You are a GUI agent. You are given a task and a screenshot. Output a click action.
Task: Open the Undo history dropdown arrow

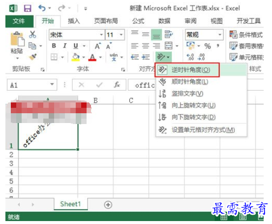pyautogui.click(x=50, y=8)
